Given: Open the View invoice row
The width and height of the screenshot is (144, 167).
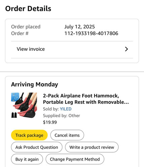Looking at the screenshot, I should (72, 50).
